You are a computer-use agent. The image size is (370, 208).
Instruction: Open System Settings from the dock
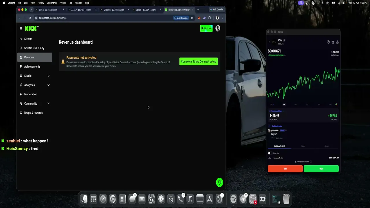pos(219,199)
